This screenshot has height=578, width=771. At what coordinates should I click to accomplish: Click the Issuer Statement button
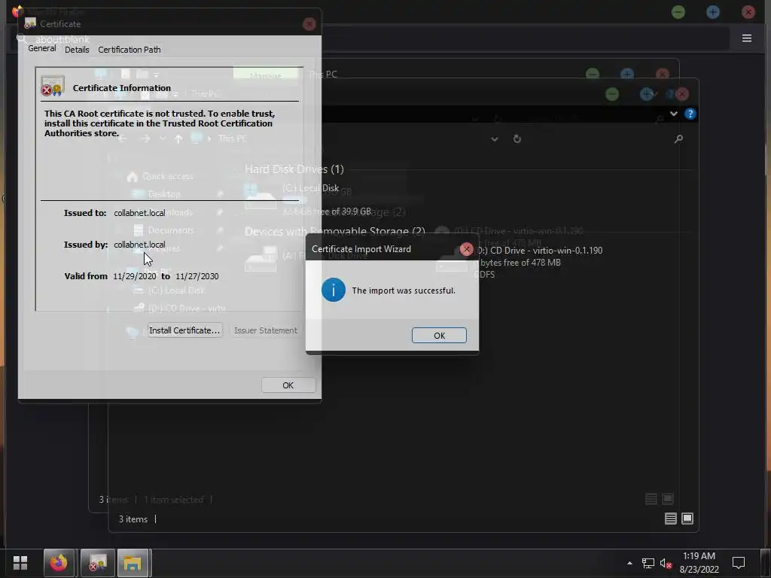[266, 330]
